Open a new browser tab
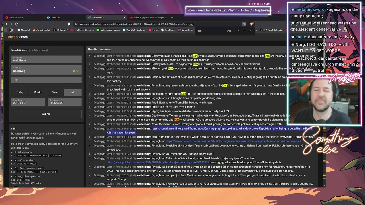This screenshot has width=365, height=205. pyautogui.click(x=172, y=17)
